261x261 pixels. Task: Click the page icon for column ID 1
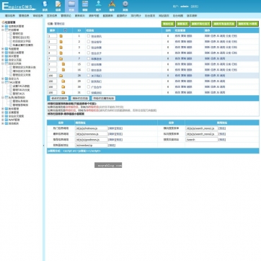[x=61, y=36]
